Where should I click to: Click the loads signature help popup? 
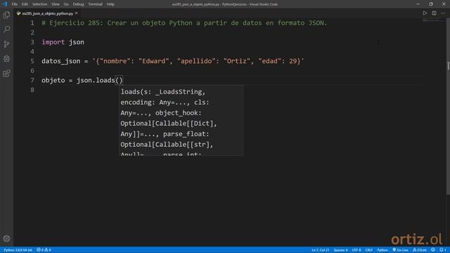pyautogui.click(x=181, y=120)
